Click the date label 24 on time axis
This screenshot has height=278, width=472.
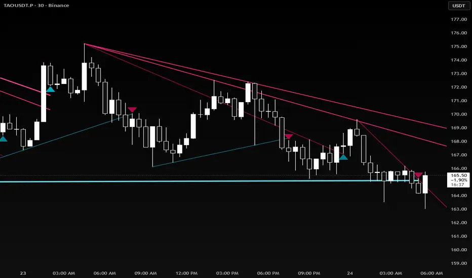click(350, 273)
